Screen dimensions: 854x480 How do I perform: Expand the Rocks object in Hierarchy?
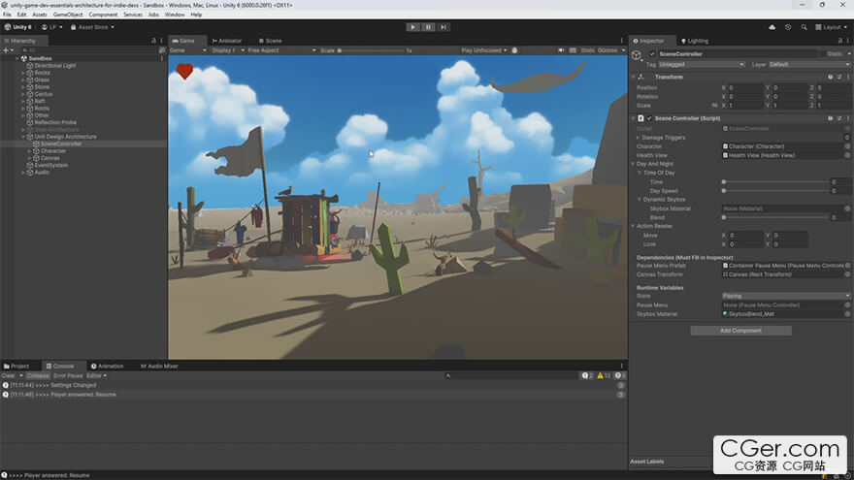(x=23, y=73)
